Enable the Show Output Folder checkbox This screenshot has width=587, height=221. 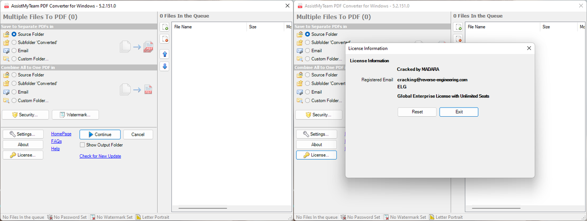(x=83, y=145)
